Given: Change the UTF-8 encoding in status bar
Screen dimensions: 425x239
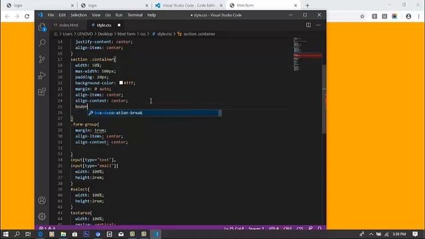Looking at the screenshot, I should coord(274,228).
